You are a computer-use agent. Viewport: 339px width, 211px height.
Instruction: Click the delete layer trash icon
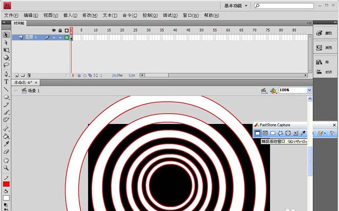(29, 75)
